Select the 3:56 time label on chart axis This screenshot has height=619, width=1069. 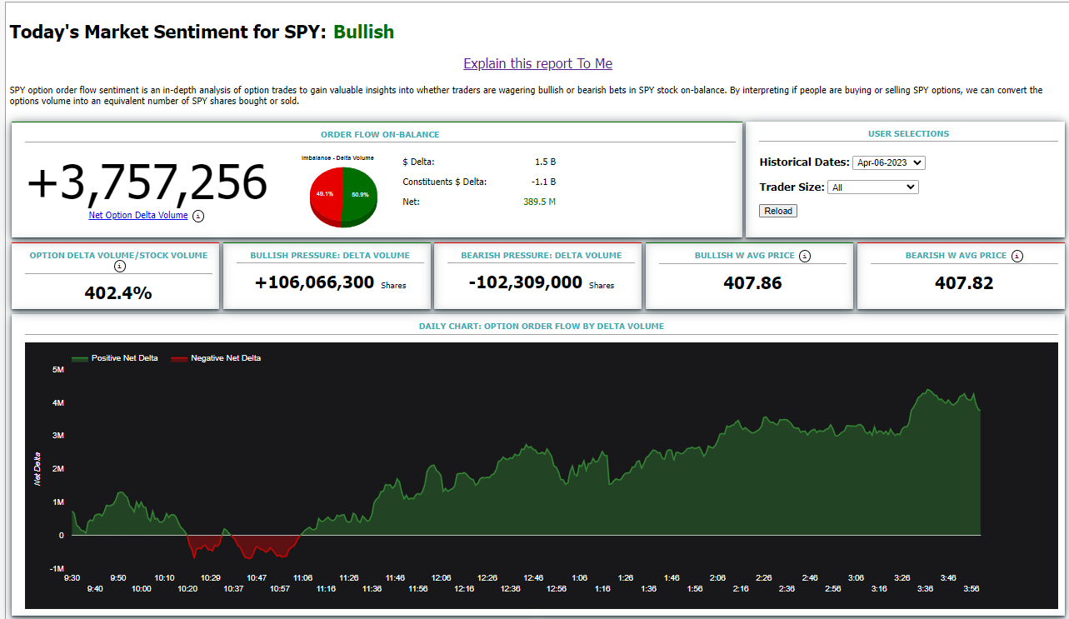tap(972, 588)
